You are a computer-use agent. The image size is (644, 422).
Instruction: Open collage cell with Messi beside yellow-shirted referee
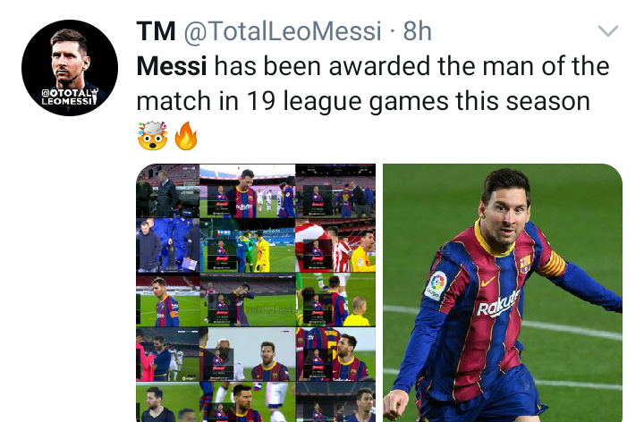click(335, 300)
